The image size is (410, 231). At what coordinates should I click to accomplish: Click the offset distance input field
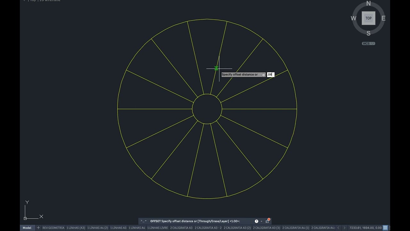[271, 74]
